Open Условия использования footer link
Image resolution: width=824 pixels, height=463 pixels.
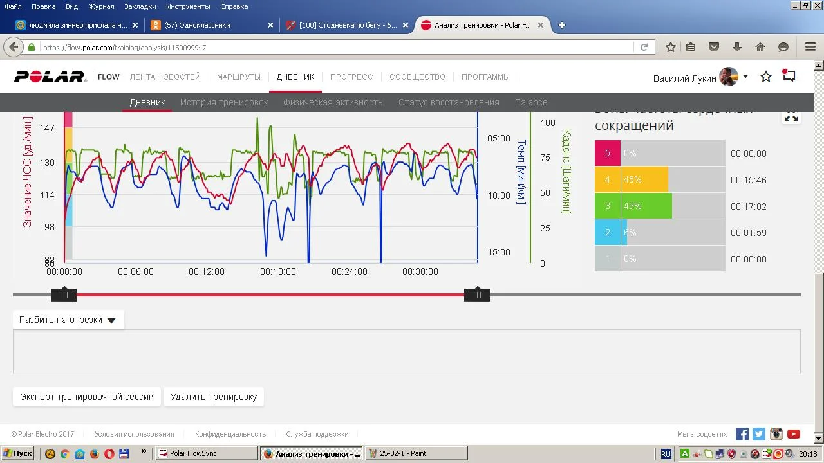point(135,434)
